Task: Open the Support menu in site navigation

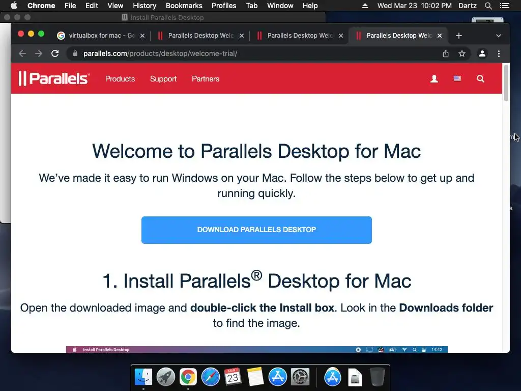Action: coord(163,79)
